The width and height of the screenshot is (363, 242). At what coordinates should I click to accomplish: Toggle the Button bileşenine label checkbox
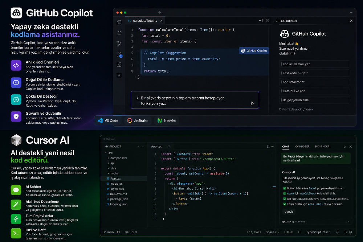(x=285, y=188)
